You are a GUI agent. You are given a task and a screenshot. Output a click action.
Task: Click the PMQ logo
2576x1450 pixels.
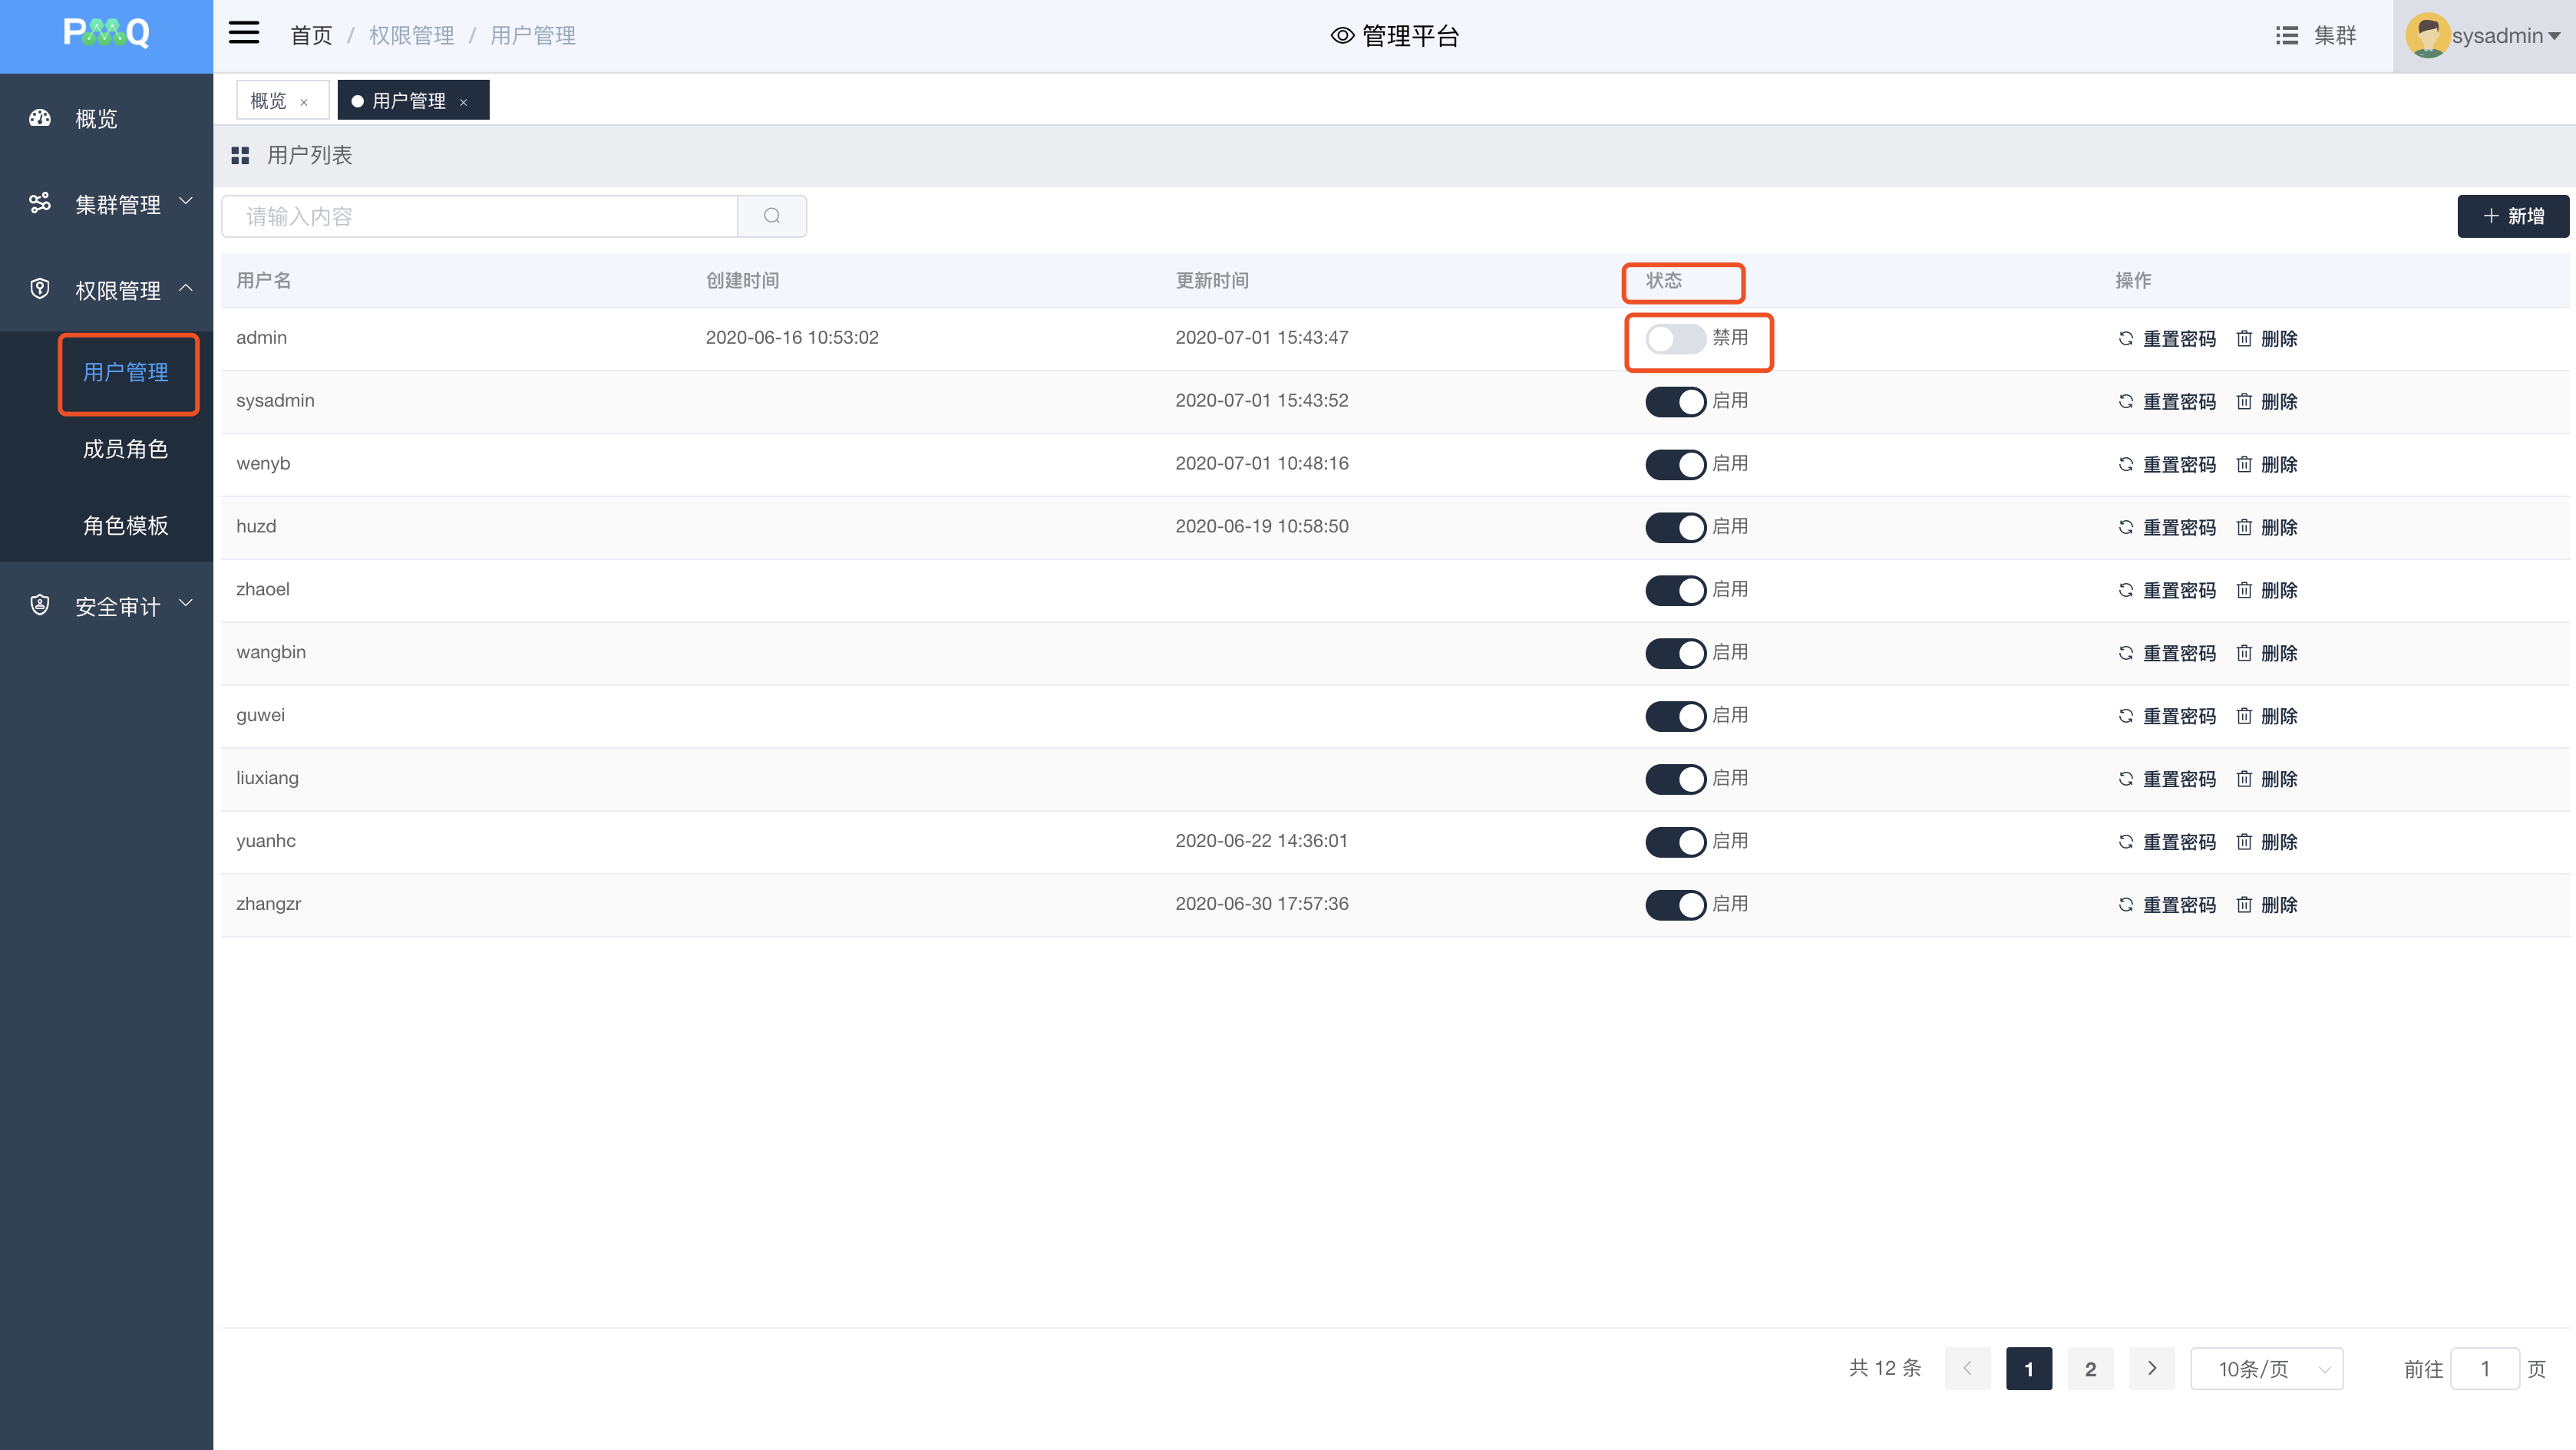pyautogui.click(x=106, y=34)
